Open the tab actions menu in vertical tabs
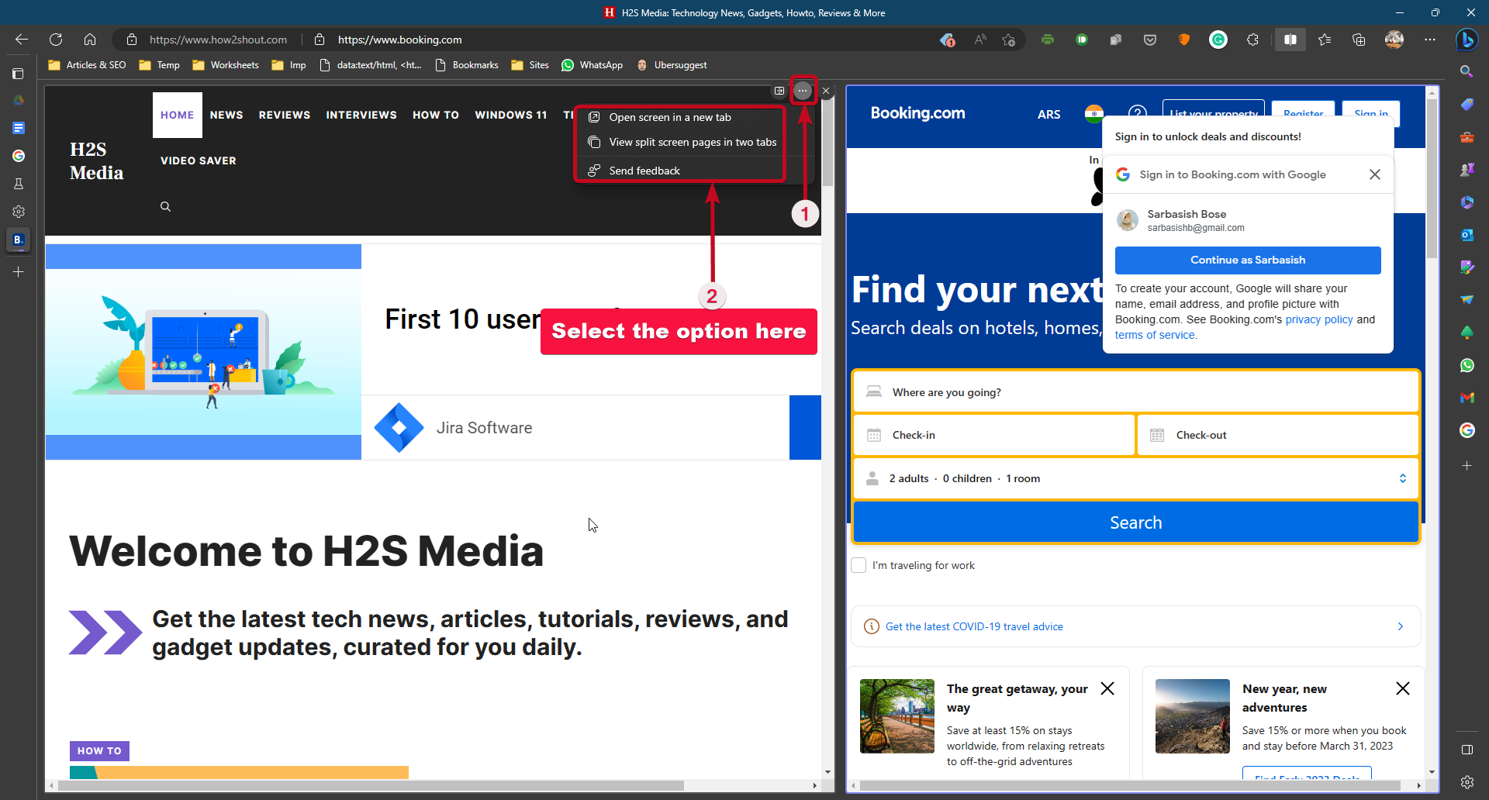The image size is (1489, 800). click(19, 74)
